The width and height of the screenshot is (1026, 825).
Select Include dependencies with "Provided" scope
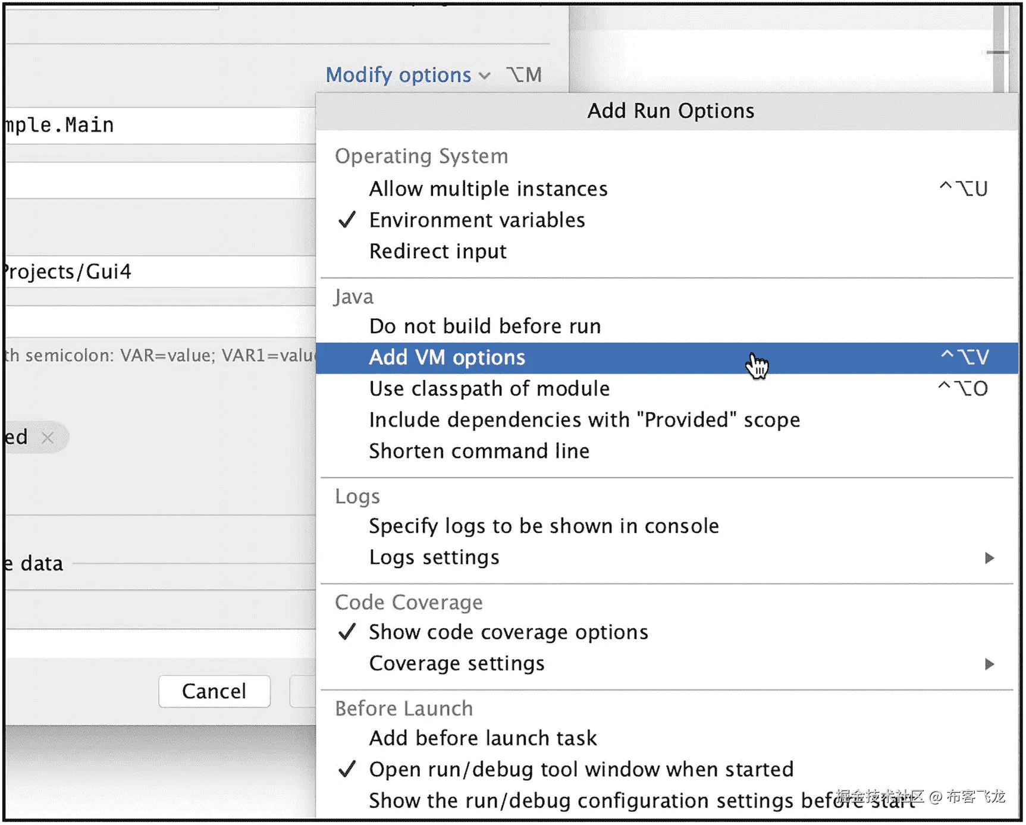[583, 420]
